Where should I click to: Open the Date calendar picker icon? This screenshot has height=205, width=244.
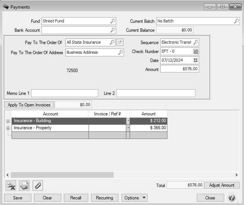pos(195,60)
